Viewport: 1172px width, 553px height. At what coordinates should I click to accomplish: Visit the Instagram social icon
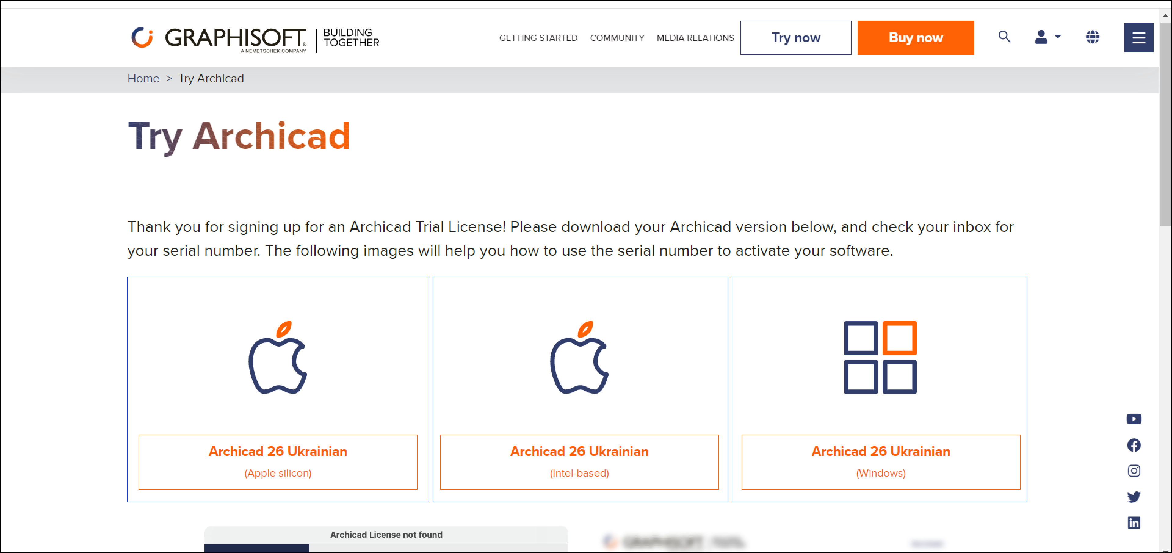pyautogui.click(x=1134, y=471)
